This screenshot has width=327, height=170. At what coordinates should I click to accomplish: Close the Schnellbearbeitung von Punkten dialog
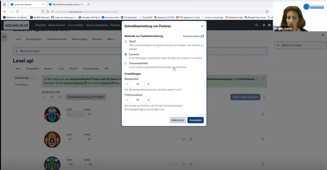pos(202,26)
